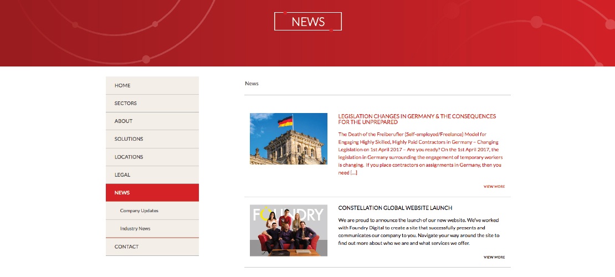This screenshot has height=277, width=615.
Task: Open the Industry News submenu link
Action: [x=152, y=229]
